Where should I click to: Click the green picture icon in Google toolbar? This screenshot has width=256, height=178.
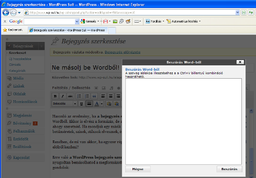click(x=115, y=21)
